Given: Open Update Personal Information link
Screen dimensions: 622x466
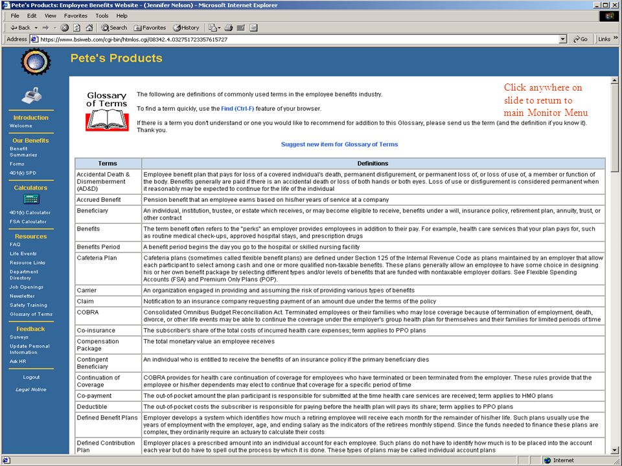Looking at the screenshot, I should point(30,349).
